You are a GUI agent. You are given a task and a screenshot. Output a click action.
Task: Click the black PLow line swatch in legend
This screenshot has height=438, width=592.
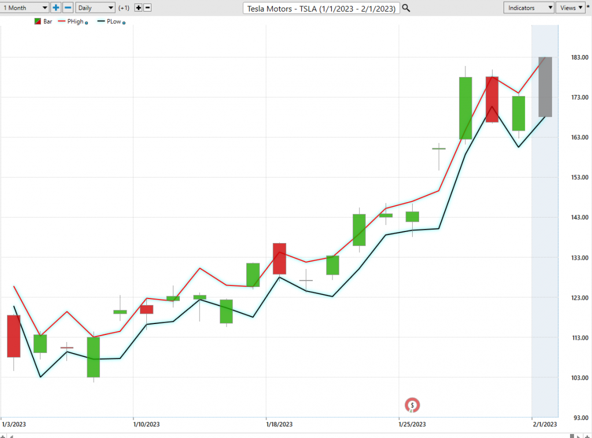click(101, 21)
